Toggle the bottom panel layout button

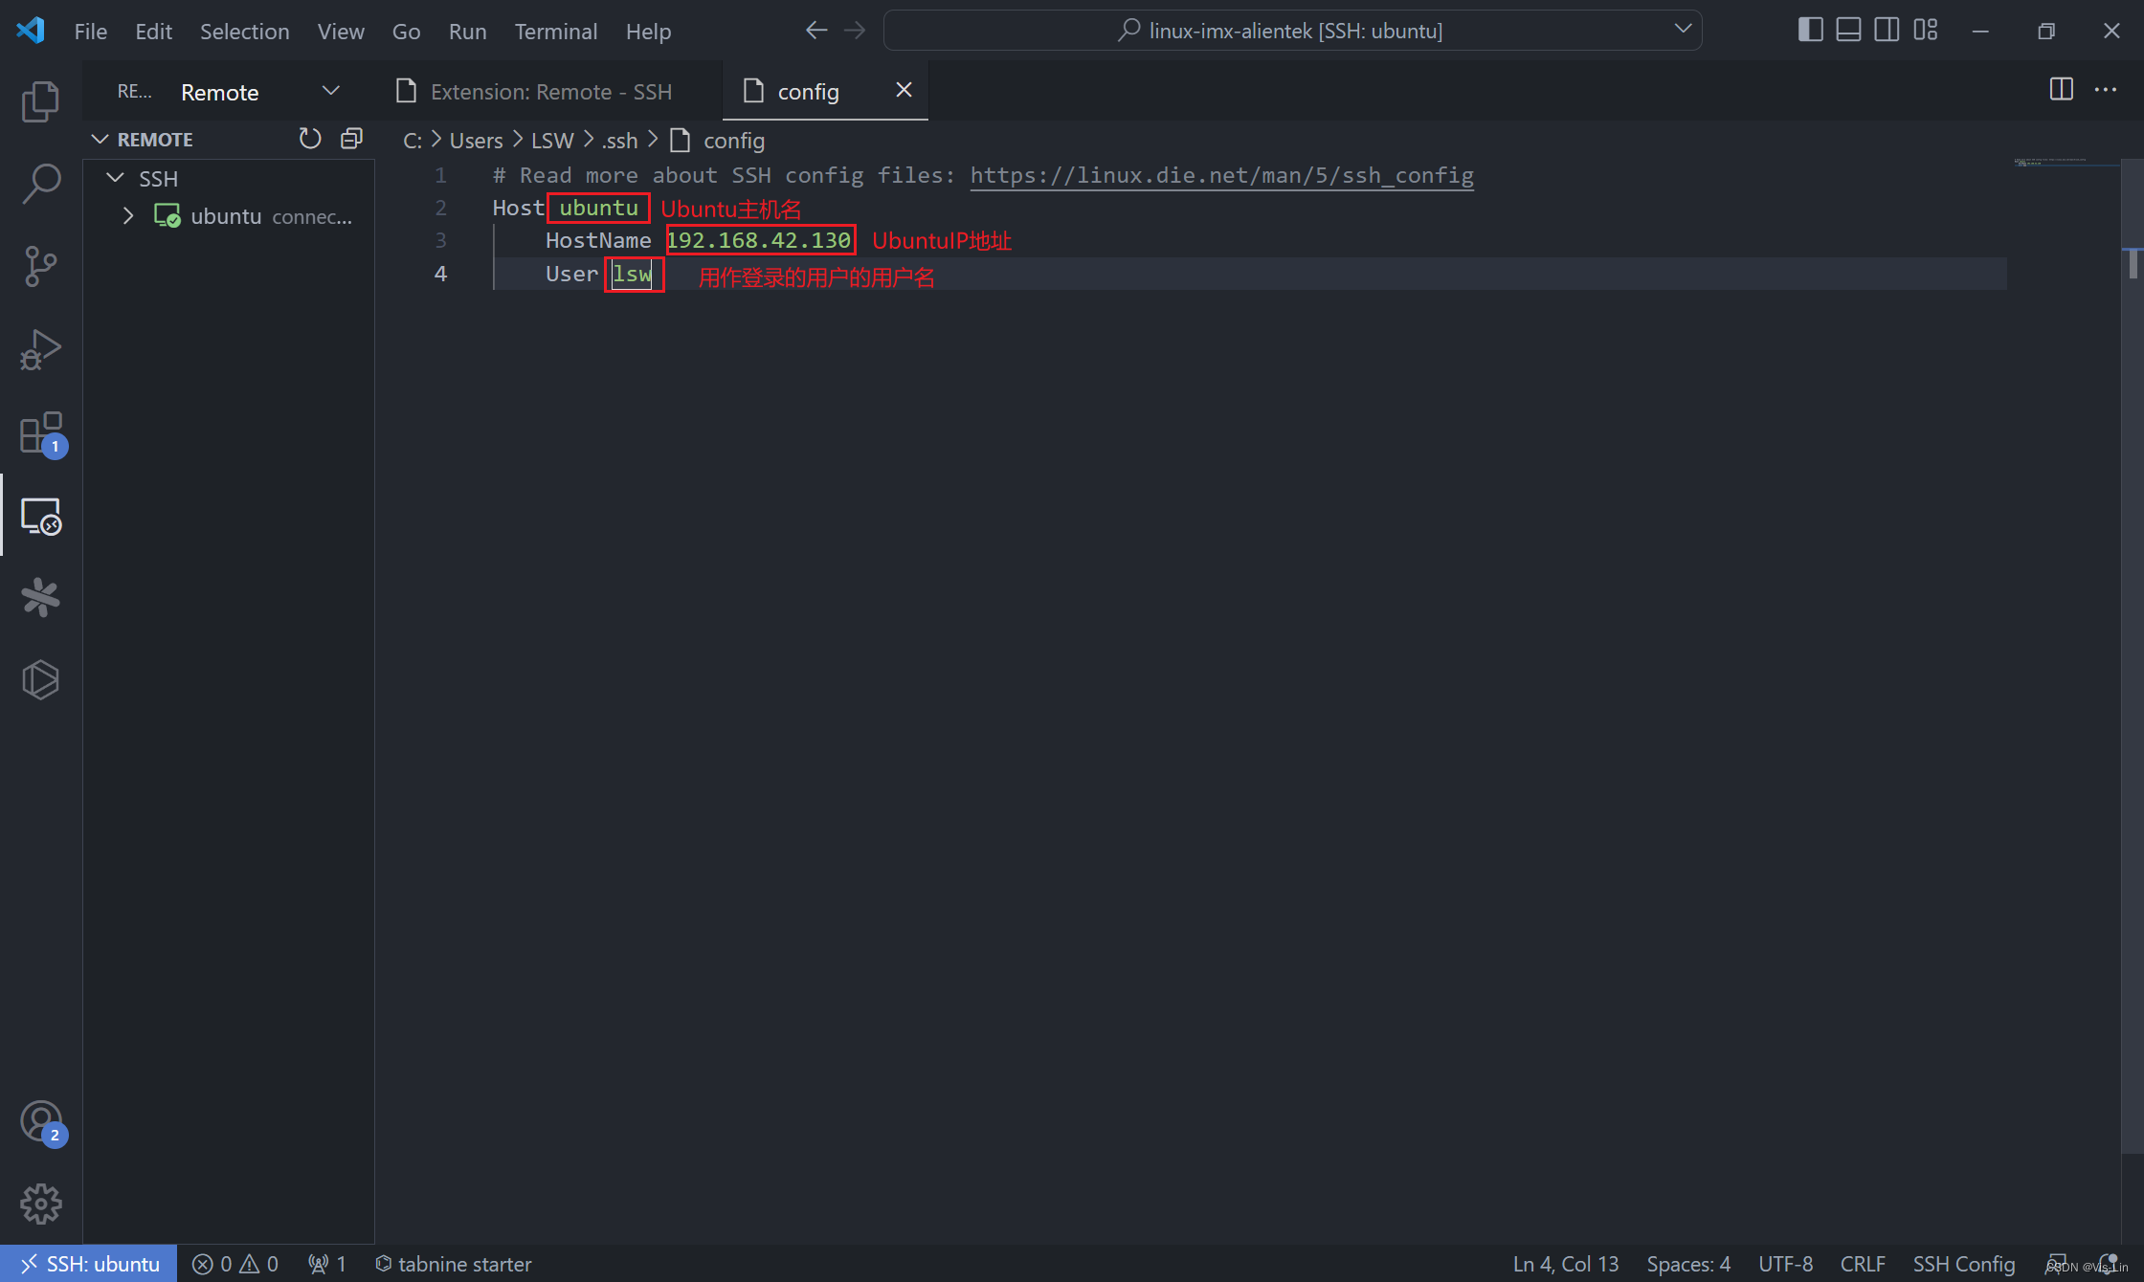click(x=1848, y=31)
